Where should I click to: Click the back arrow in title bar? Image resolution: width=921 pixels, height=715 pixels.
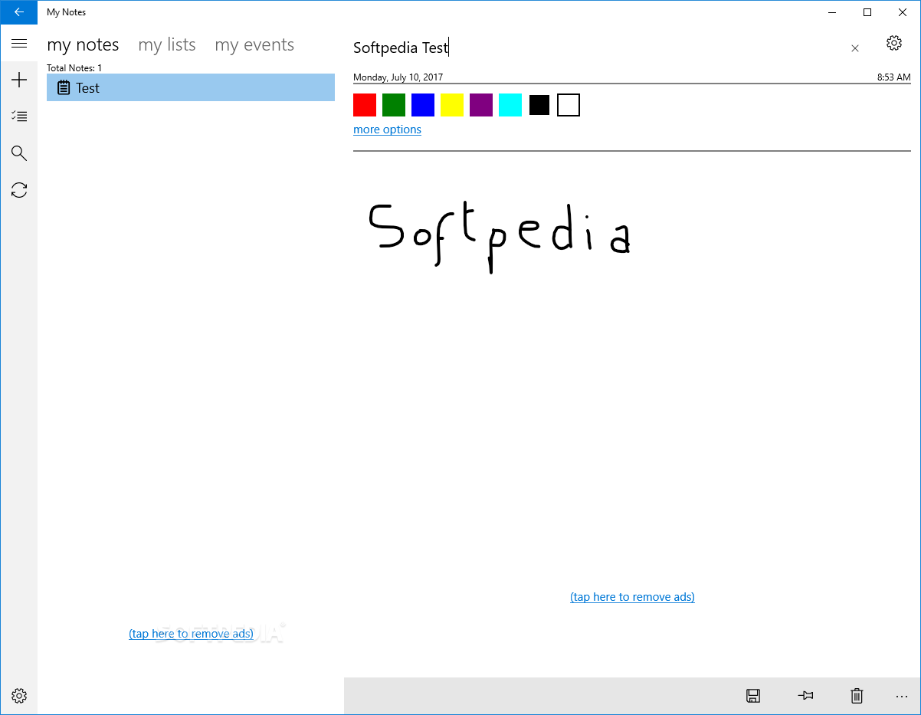[19, 12]
